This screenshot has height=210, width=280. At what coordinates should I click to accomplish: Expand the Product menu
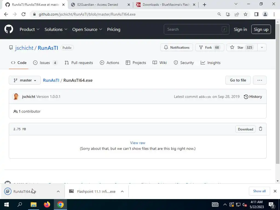(x=30, y=29)
